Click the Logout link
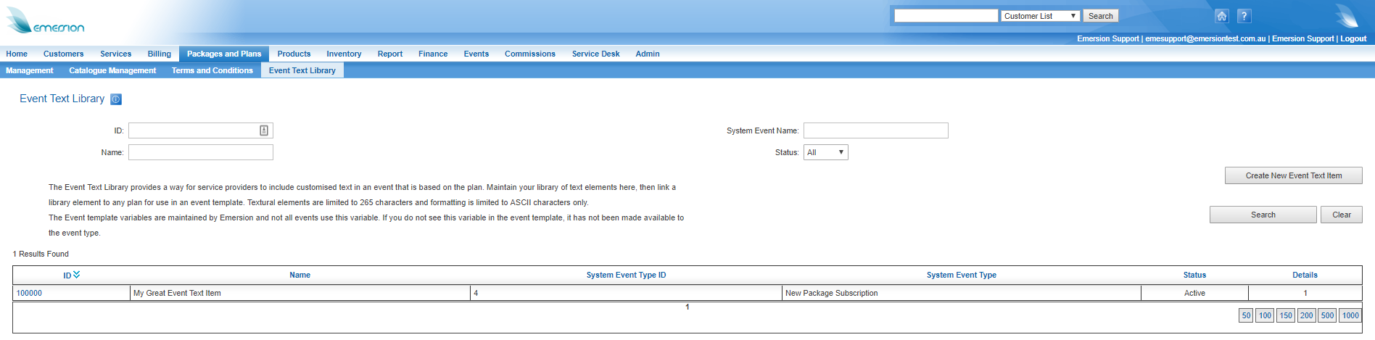Screen dimensions: 1375x340 click(x=1353, y=38)
